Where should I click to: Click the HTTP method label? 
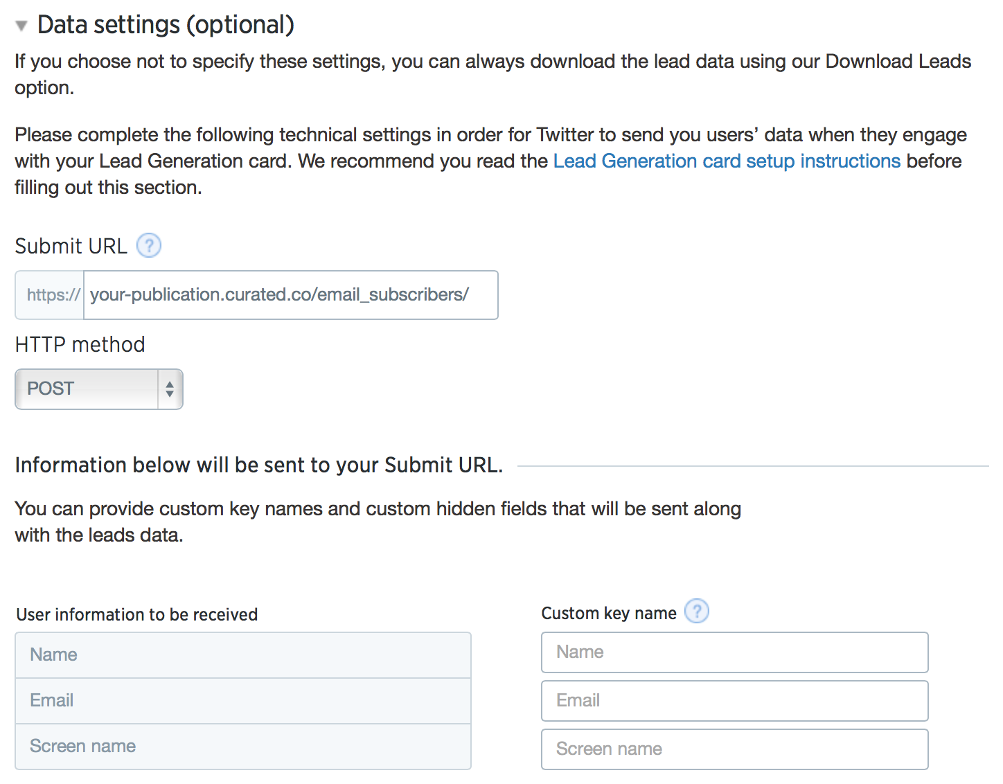pos(80,345)
